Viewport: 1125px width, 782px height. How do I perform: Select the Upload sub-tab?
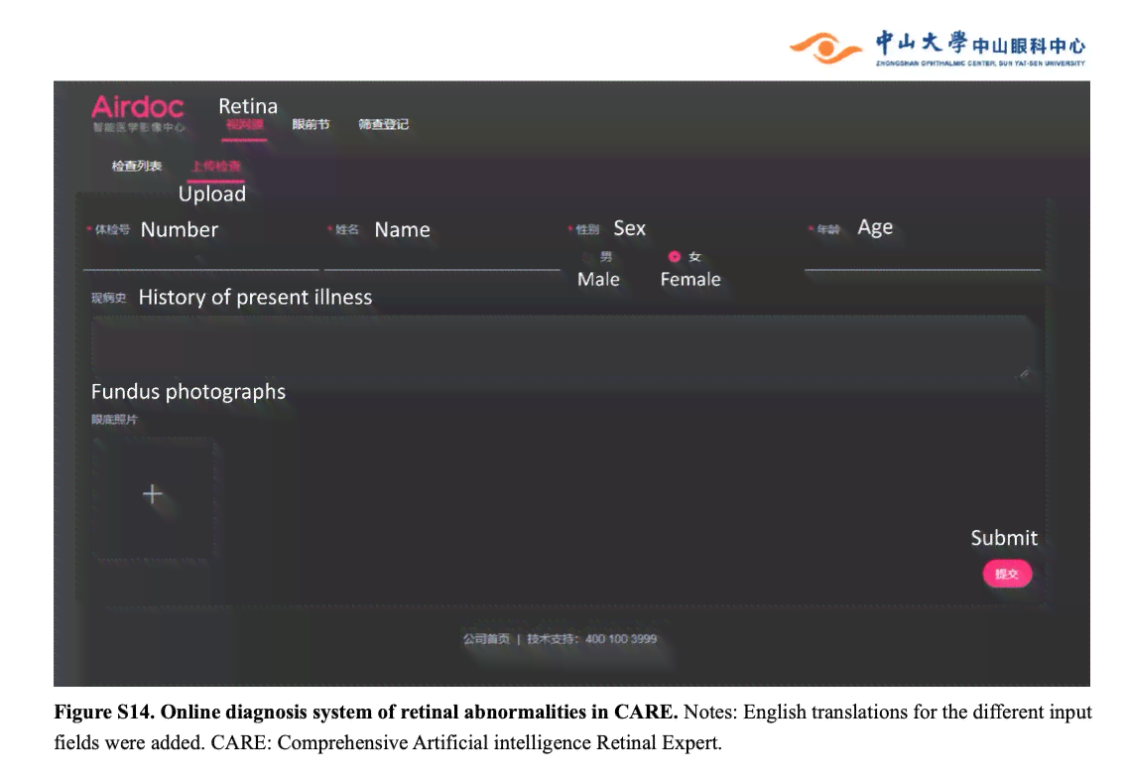[x=216, y=167]
